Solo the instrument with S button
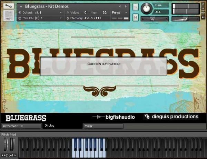 coord(136,7)
